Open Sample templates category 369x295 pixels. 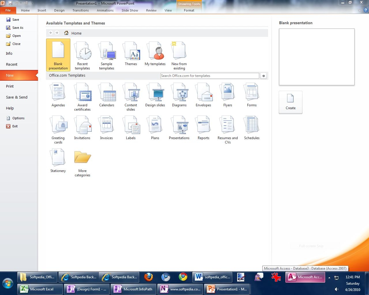(x=107, y=55)
